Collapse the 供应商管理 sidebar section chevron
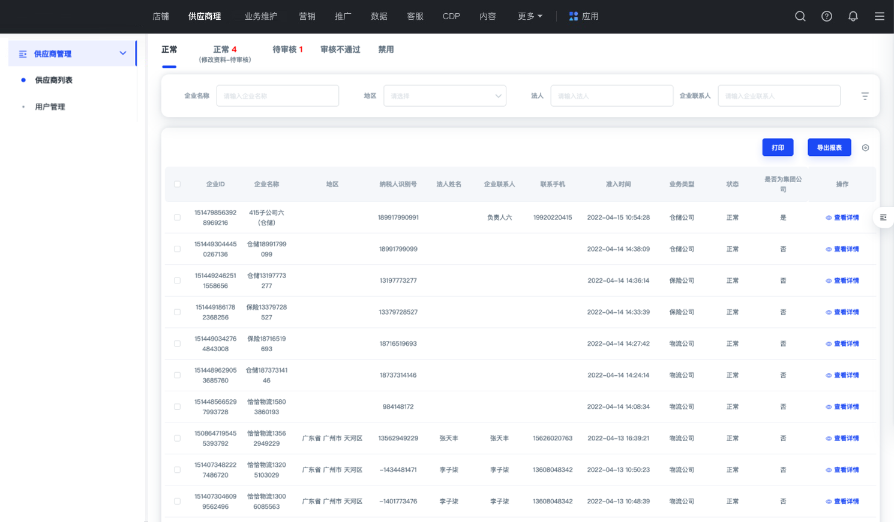The height and width of the screenshot is (522, 894). click(x=122, y=53)
